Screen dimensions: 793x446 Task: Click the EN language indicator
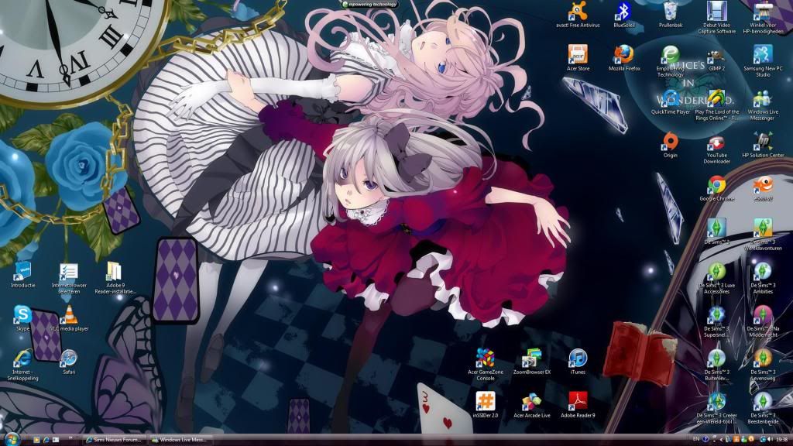696,439
